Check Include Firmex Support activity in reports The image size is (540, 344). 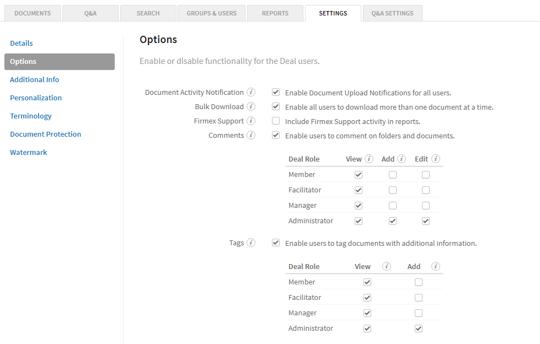point(275,121)
